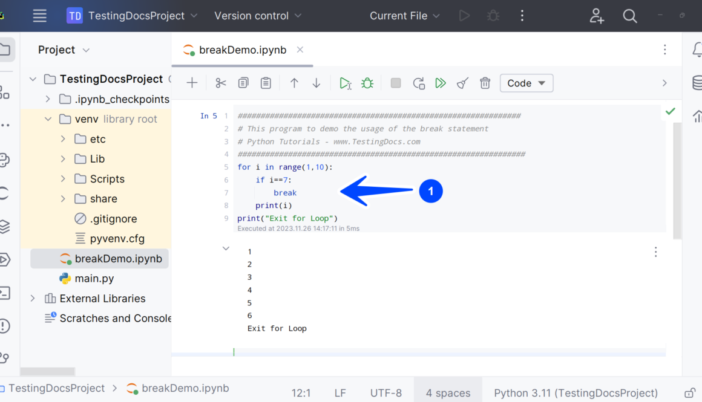Open the Version control menu

(258, 16)
